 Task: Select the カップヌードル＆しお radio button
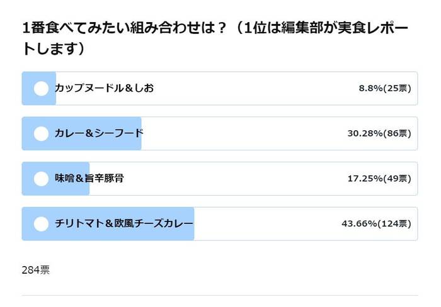pyautogui.click(x=41, y=89)
